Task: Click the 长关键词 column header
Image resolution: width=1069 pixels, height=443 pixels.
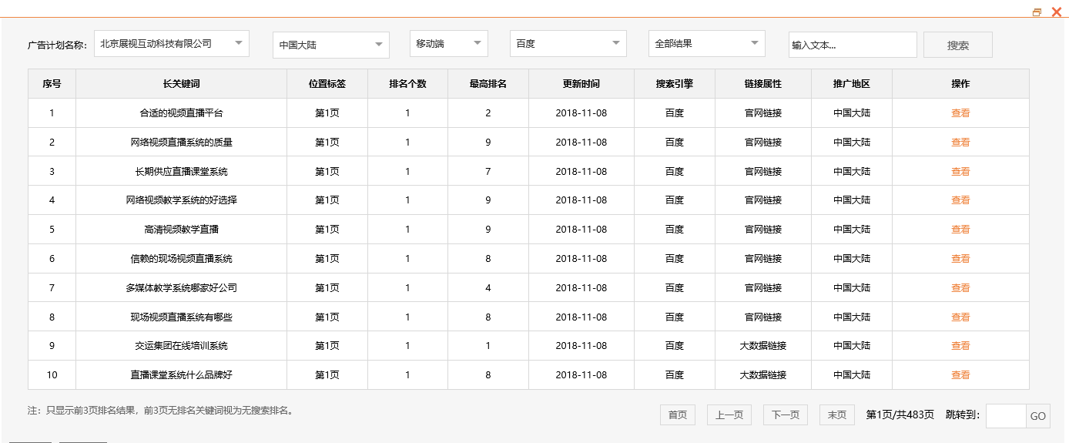Action: [181, 84]
